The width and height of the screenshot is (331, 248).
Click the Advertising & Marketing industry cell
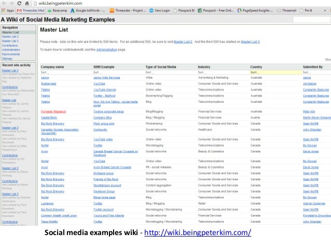213,78
